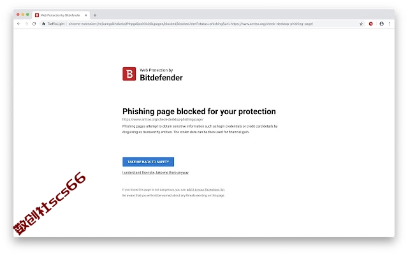
Task: Click the Bitdefender red B logo
Action: 129,74
